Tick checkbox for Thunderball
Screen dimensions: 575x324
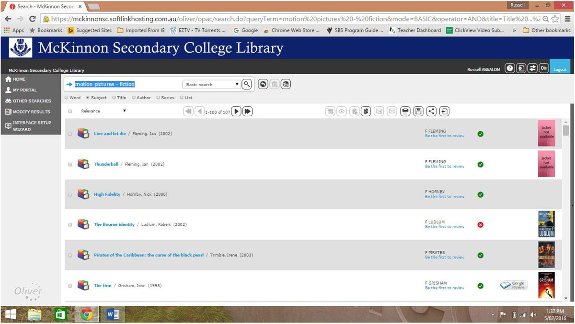[x=70, y=164]
